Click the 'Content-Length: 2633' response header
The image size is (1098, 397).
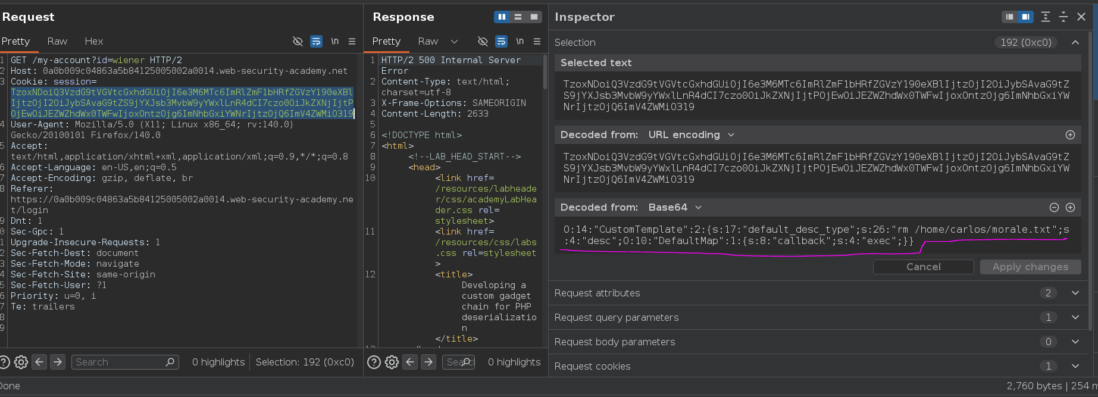(435, 114)
